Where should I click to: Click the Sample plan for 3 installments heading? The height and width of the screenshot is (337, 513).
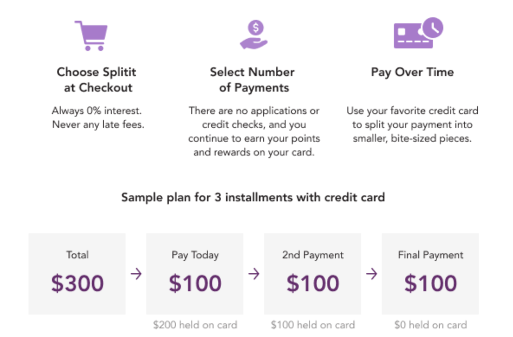tap(253, 198)
